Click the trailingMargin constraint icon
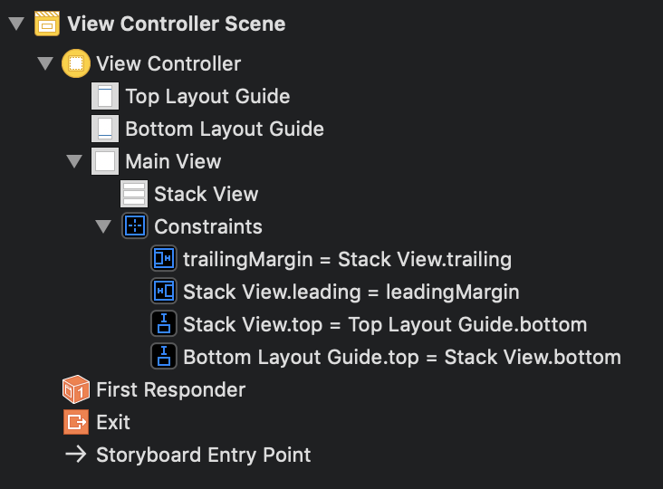 click(164, 258)
